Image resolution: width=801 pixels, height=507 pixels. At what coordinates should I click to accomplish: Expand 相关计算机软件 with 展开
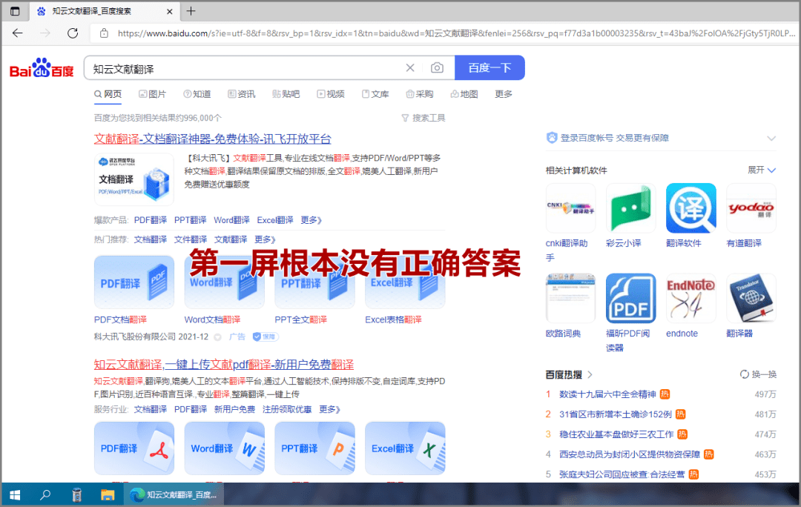pos(762,170)
